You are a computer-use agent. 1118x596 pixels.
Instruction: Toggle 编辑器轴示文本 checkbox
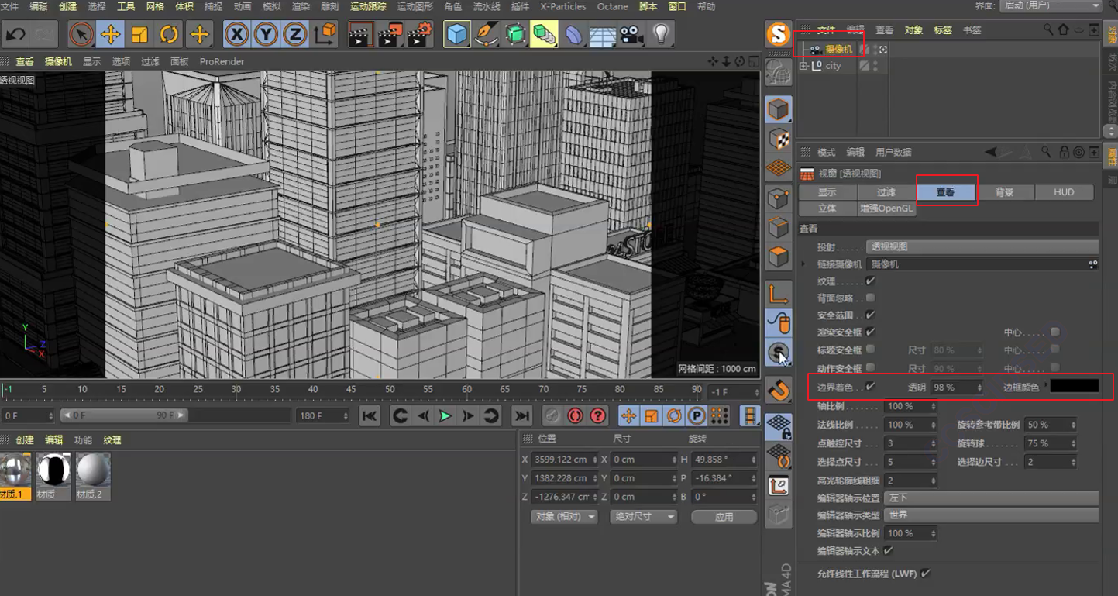click(x=889, y=550)
